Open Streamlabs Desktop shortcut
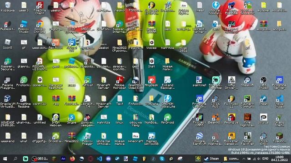Viewport: 291px width, 163px height. (216, 83)
